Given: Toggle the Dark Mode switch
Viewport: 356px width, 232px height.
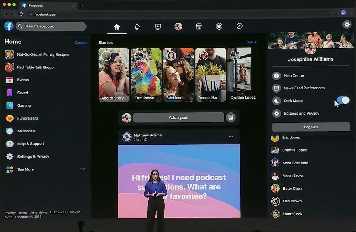Looking at the screenshot, I should click(x=343, y=100).
